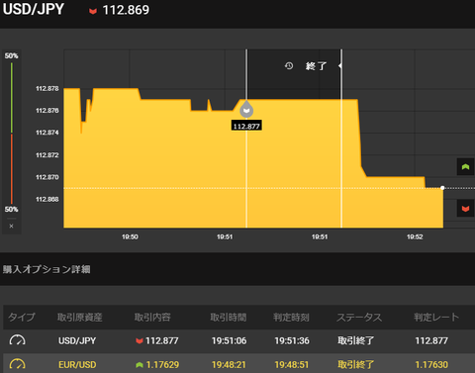Click the green up-arrow High button
This screenshot has height=373, width=475.
(465, 167)
